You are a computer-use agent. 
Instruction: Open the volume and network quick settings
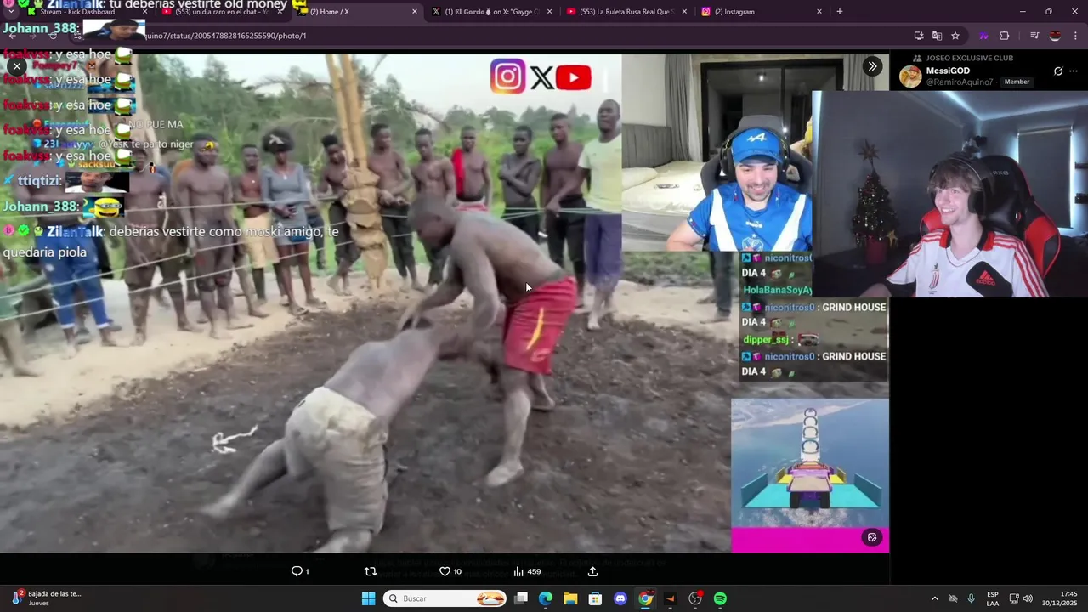coord(1021,598)
